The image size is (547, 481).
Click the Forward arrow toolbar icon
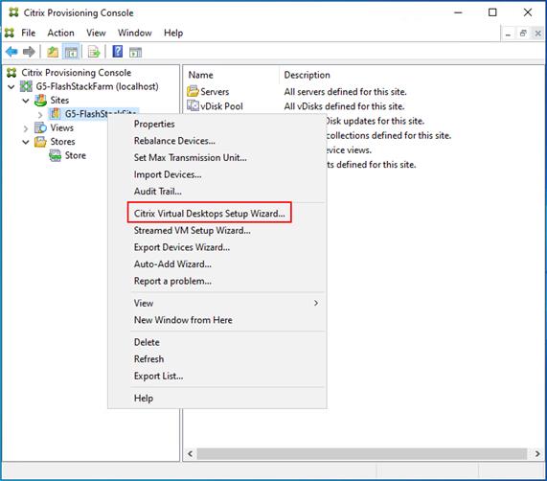click(x=29, y=52)
